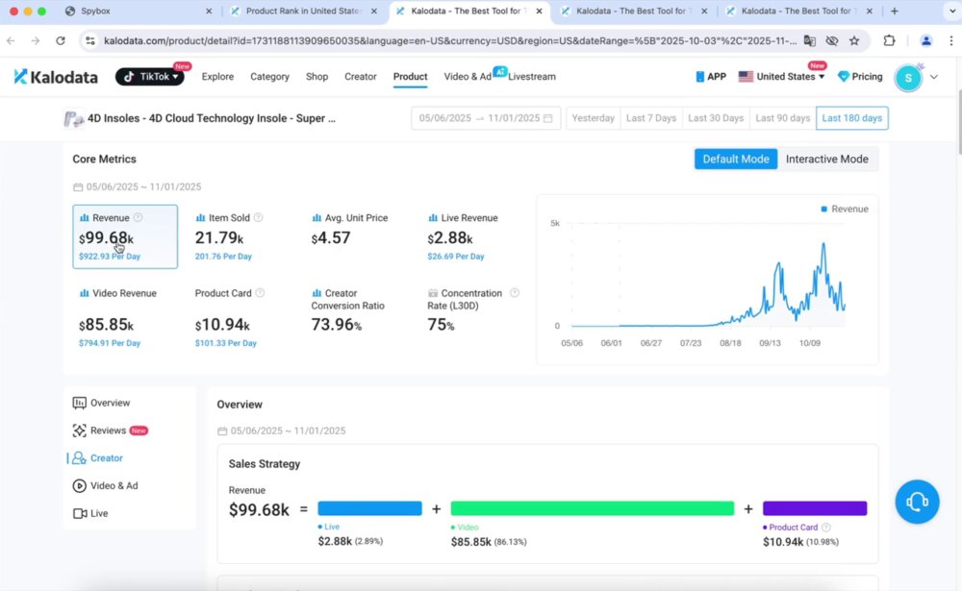This screenshot has width=962, height=591.
Task: Toggle the Revenue legend on the chart
Action: pos(845,209)
